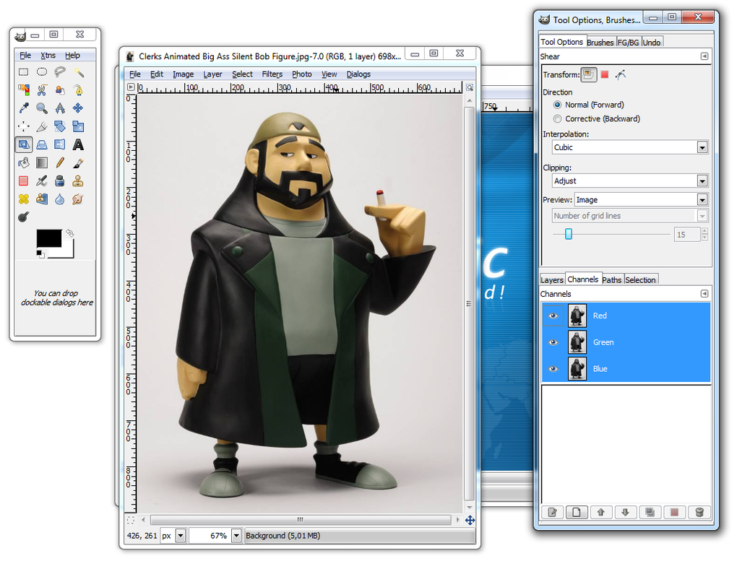737x574 pixels.
Task: Select the Bucket Fill tool
Action: tap(23, 162)
